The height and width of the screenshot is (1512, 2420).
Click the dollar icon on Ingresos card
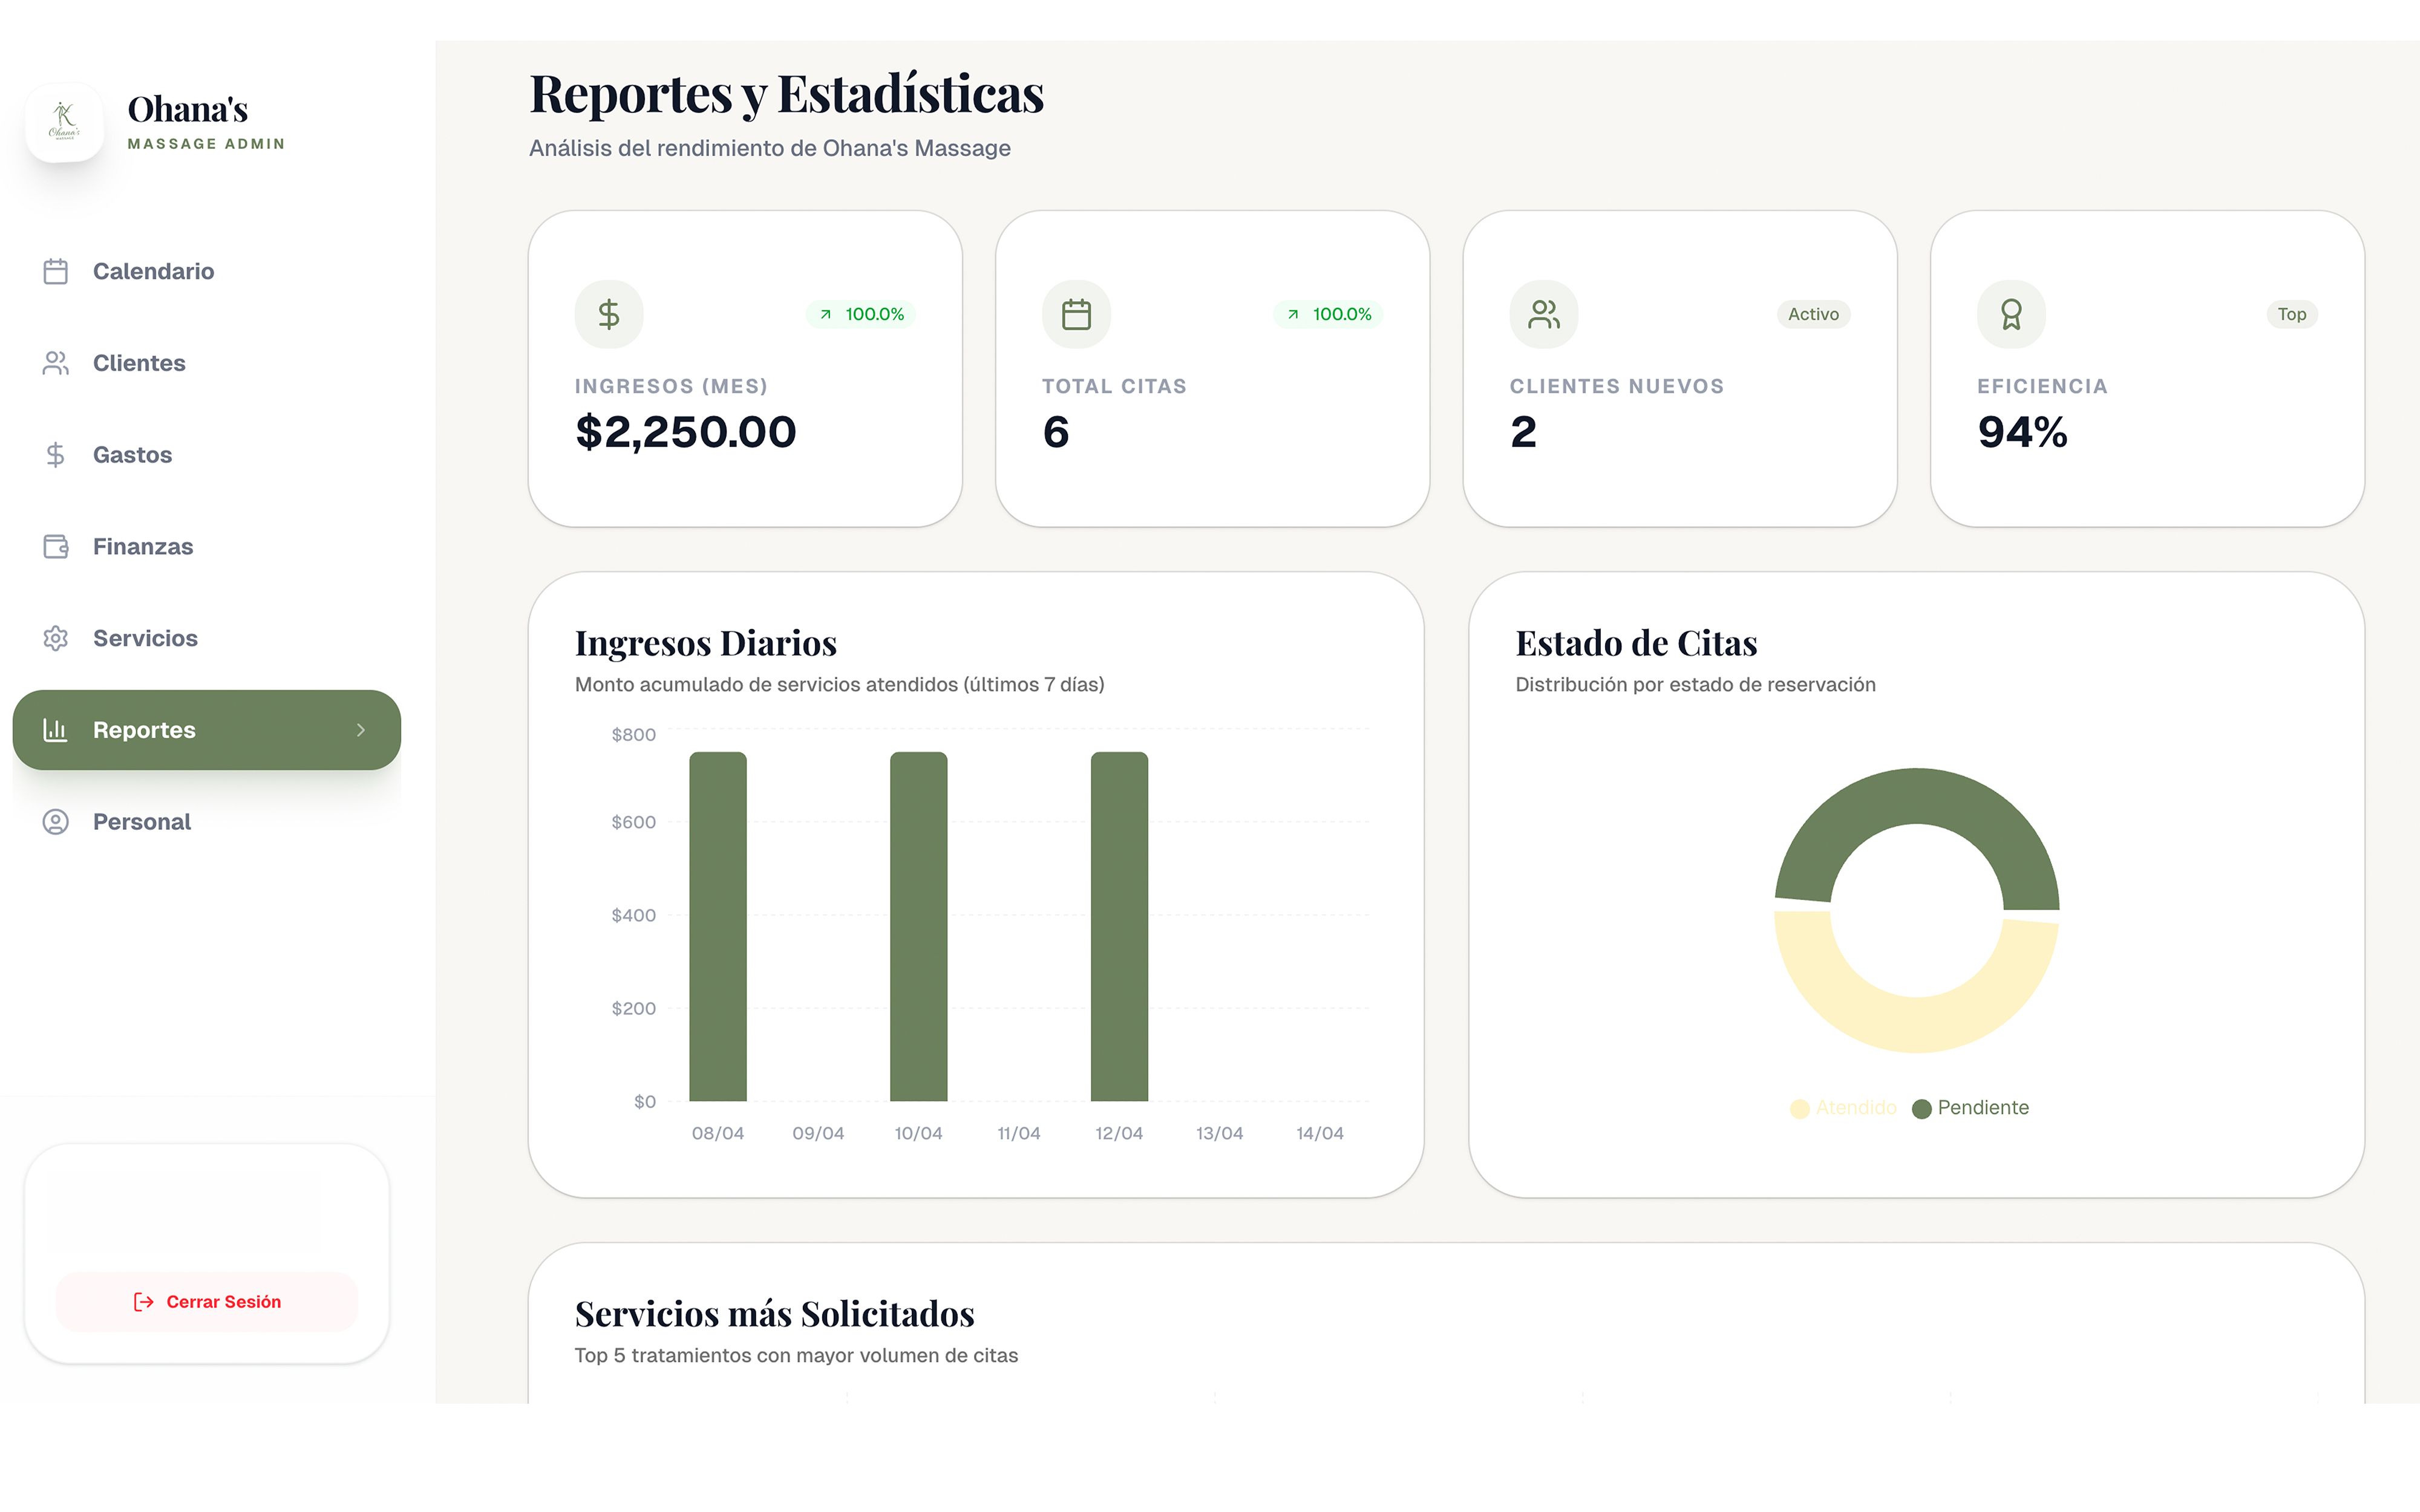[x=609, y=315]
